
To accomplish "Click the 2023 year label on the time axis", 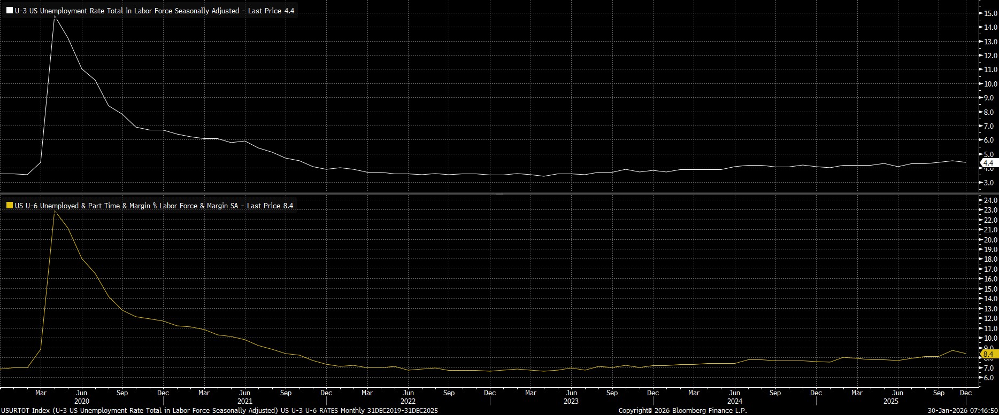I will 571,401.
